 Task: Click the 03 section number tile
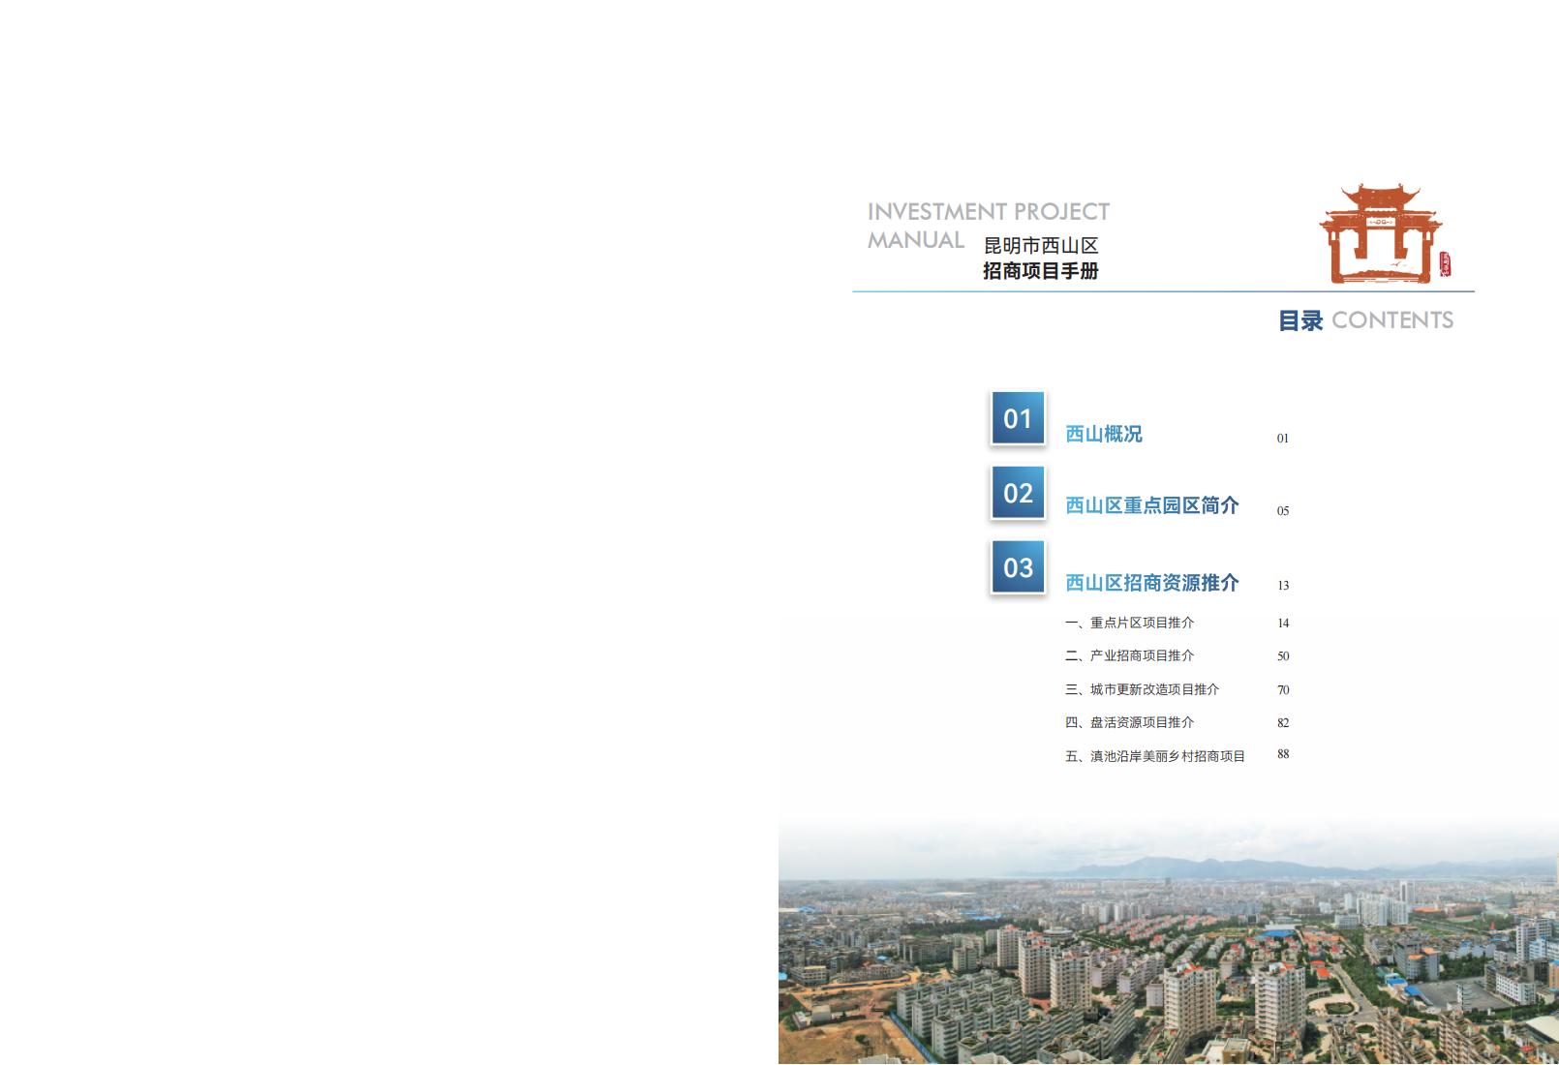pyautogui.click(x=1018, y=567)
